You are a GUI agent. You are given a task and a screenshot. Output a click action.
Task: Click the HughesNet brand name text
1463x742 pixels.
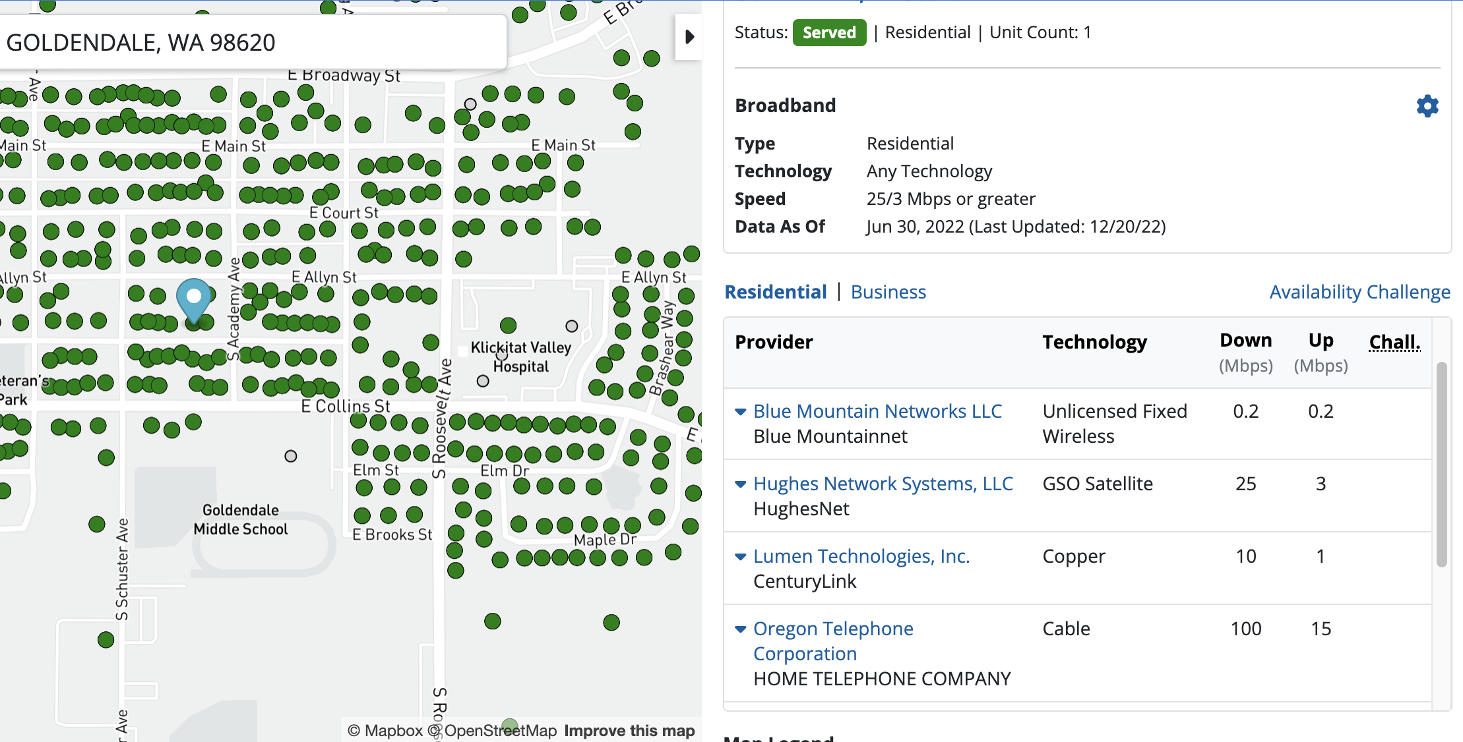click(x=801, y=509)
